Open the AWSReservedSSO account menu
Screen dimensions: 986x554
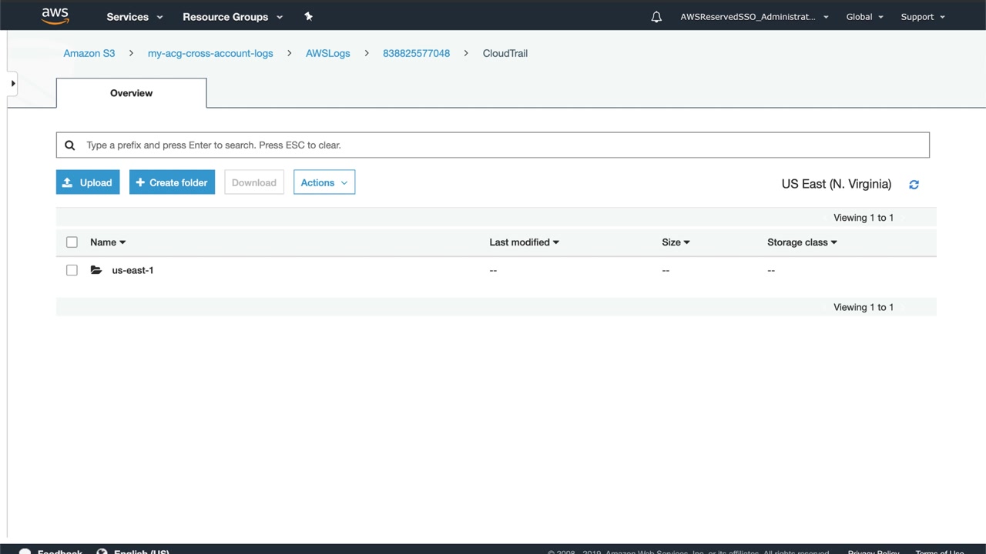click(x=754, y=17)
